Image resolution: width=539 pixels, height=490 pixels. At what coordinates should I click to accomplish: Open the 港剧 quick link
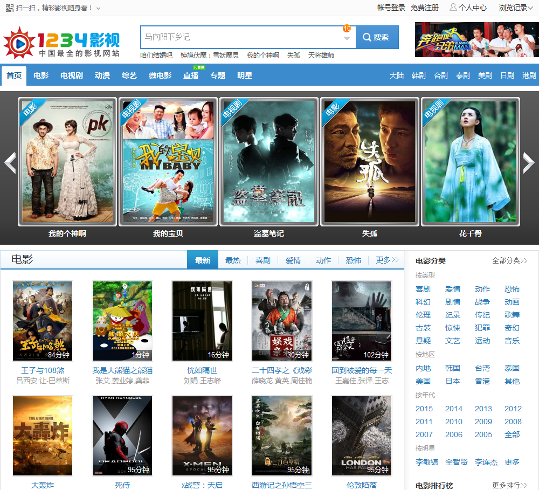529,75
